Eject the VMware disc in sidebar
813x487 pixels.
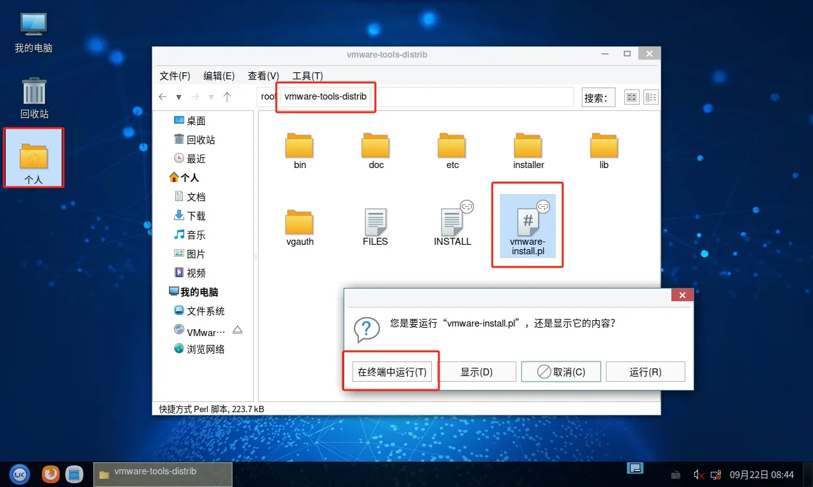(x=238, y=330)
